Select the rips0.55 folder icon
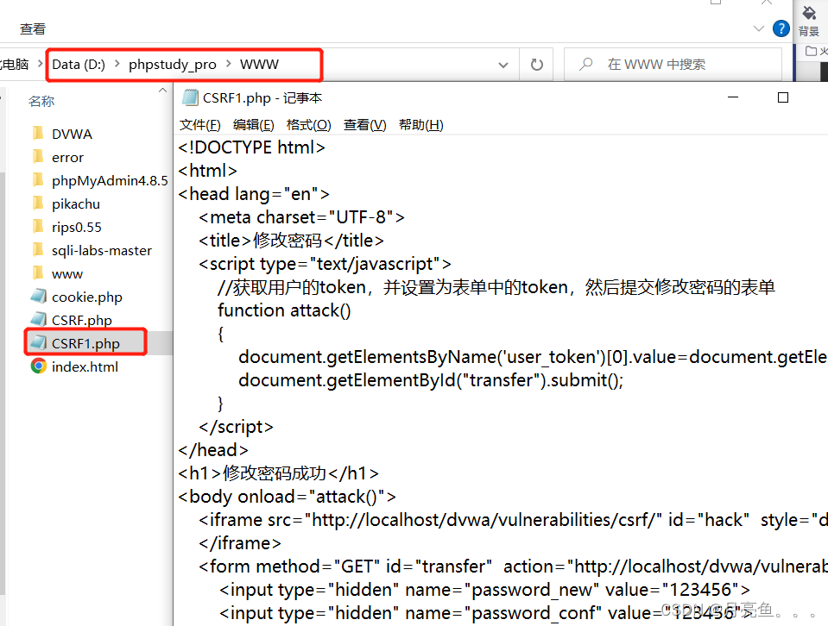This screenshot has width=828, height=626. click(x=38, y=226)
